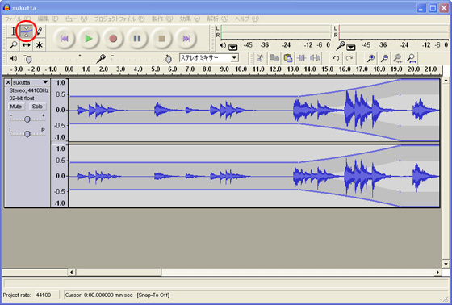Click output playback level meter
The image size is (452, 305).
275,32
